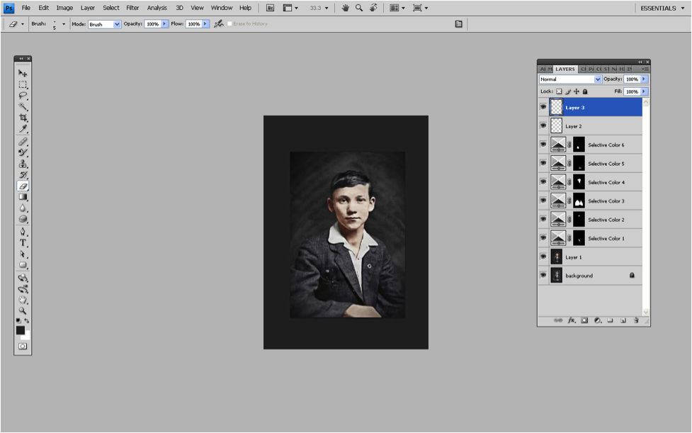
Task: Launch Bridge from the top bar
Action: click(x=271, y=8)
